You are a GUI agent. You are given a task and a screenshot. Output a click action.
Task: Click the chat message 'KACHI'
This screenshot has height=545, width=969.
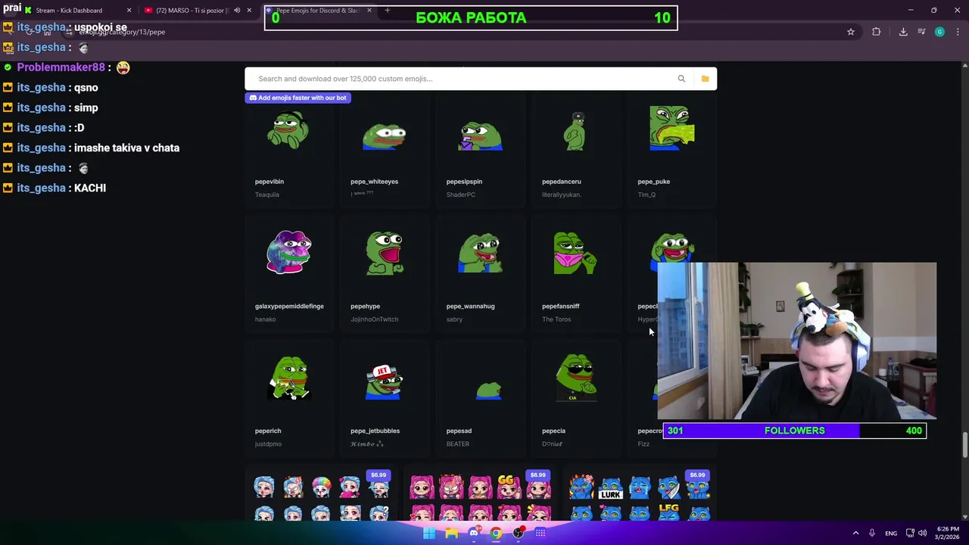click(90, 188)
